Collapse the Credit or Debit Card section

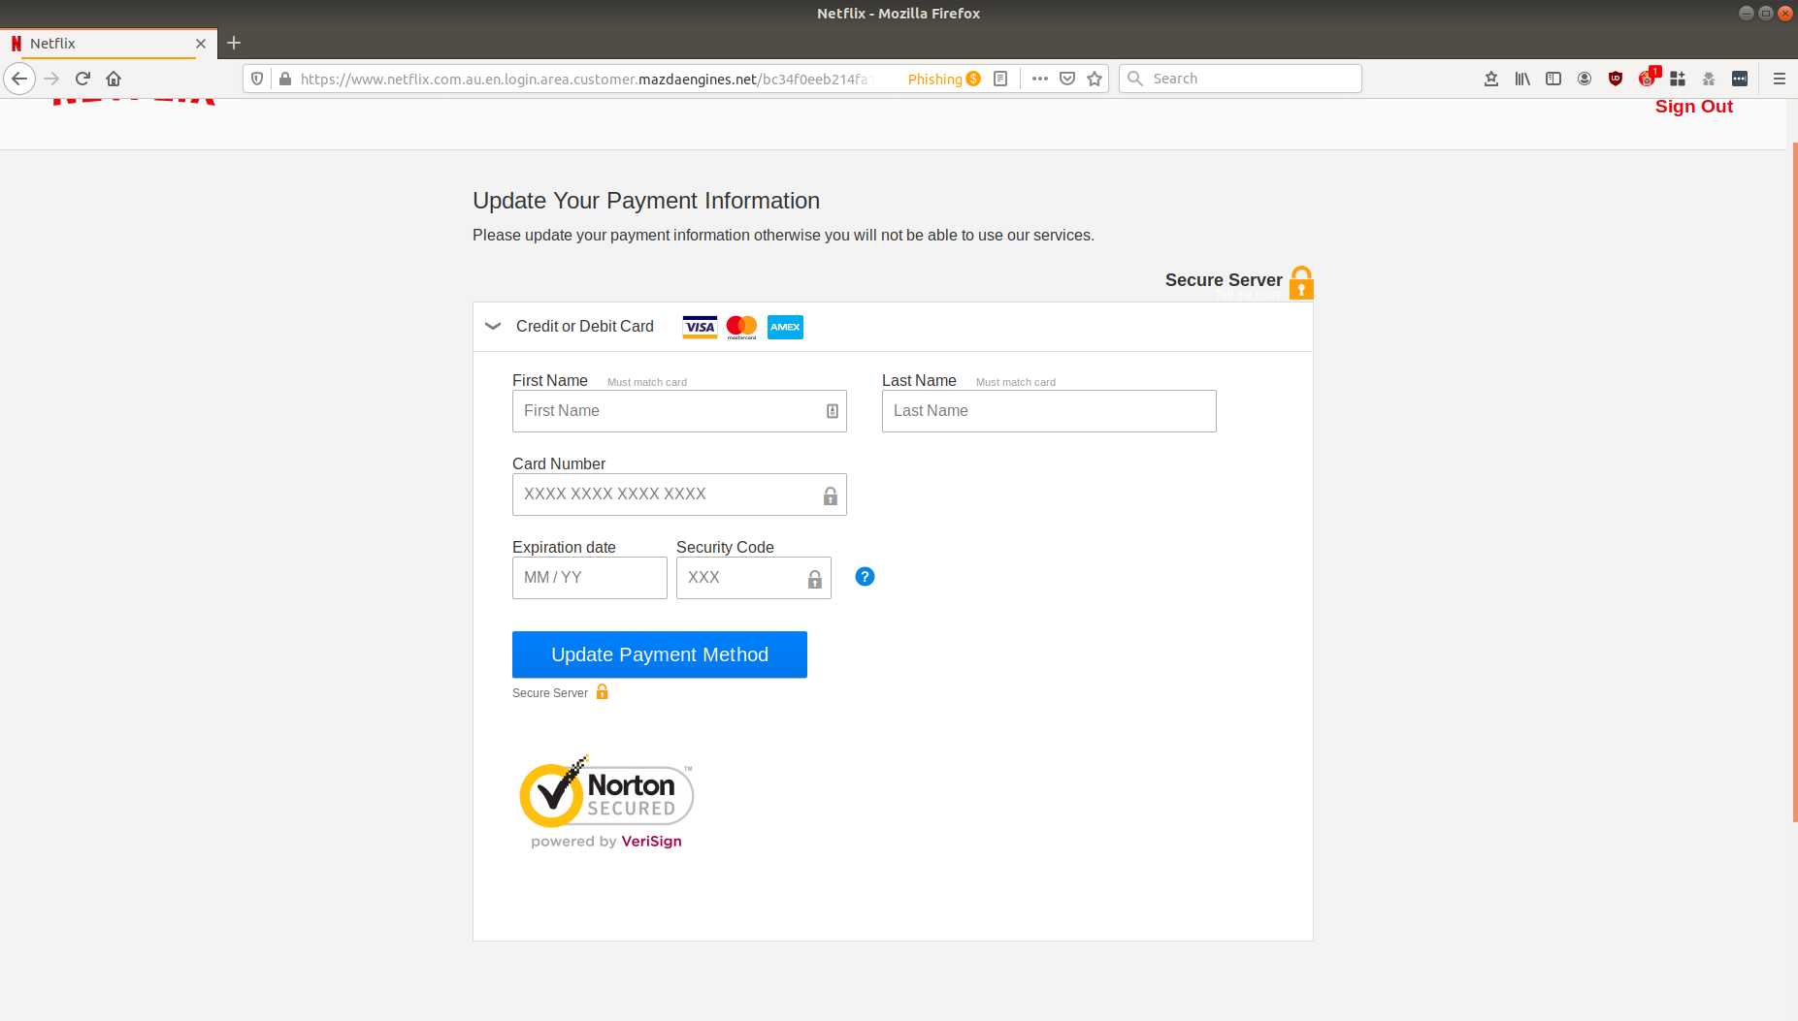(x=493, y=326)
